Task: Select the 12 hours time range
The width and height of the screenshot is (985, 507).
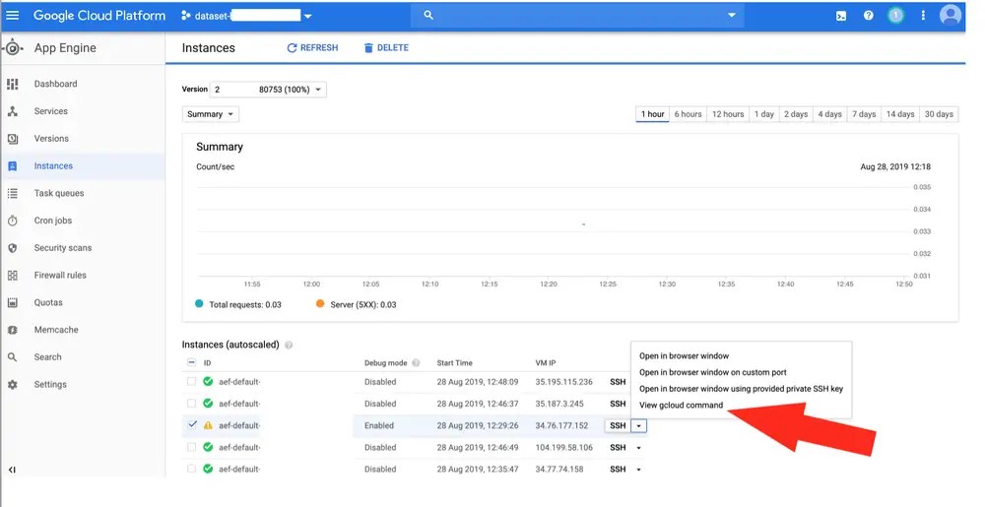Action: (x=728, y=114)
